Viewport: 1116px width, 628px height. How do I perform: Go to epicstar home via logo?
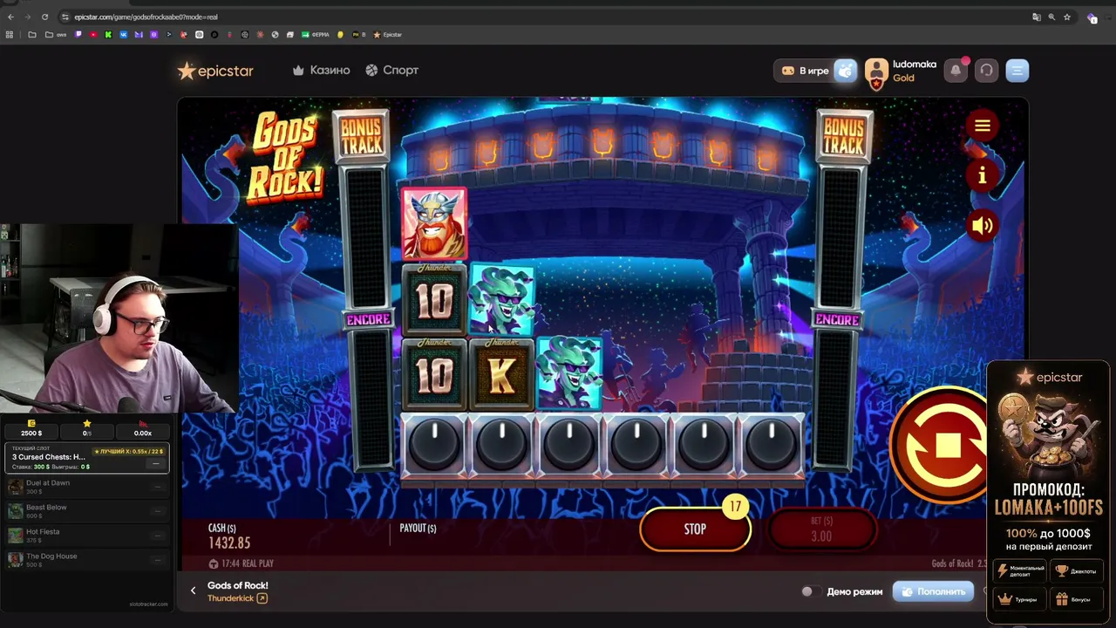tap(215, 71)
